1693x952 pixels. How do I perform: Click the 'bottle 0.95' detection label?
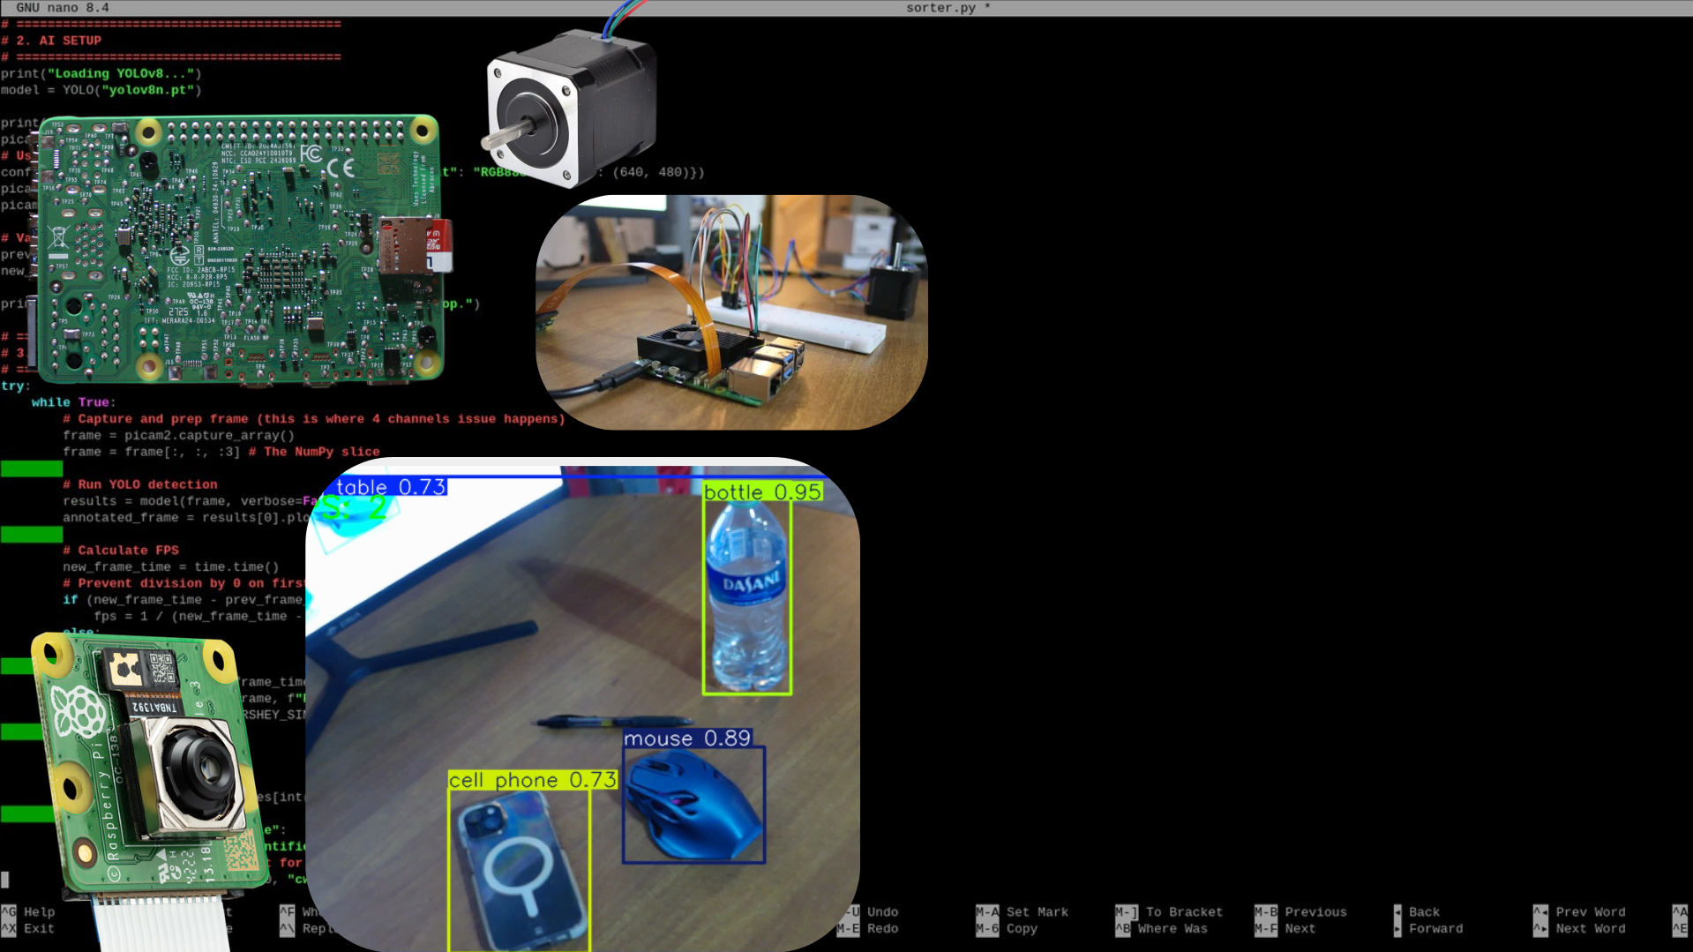[763, 492]
